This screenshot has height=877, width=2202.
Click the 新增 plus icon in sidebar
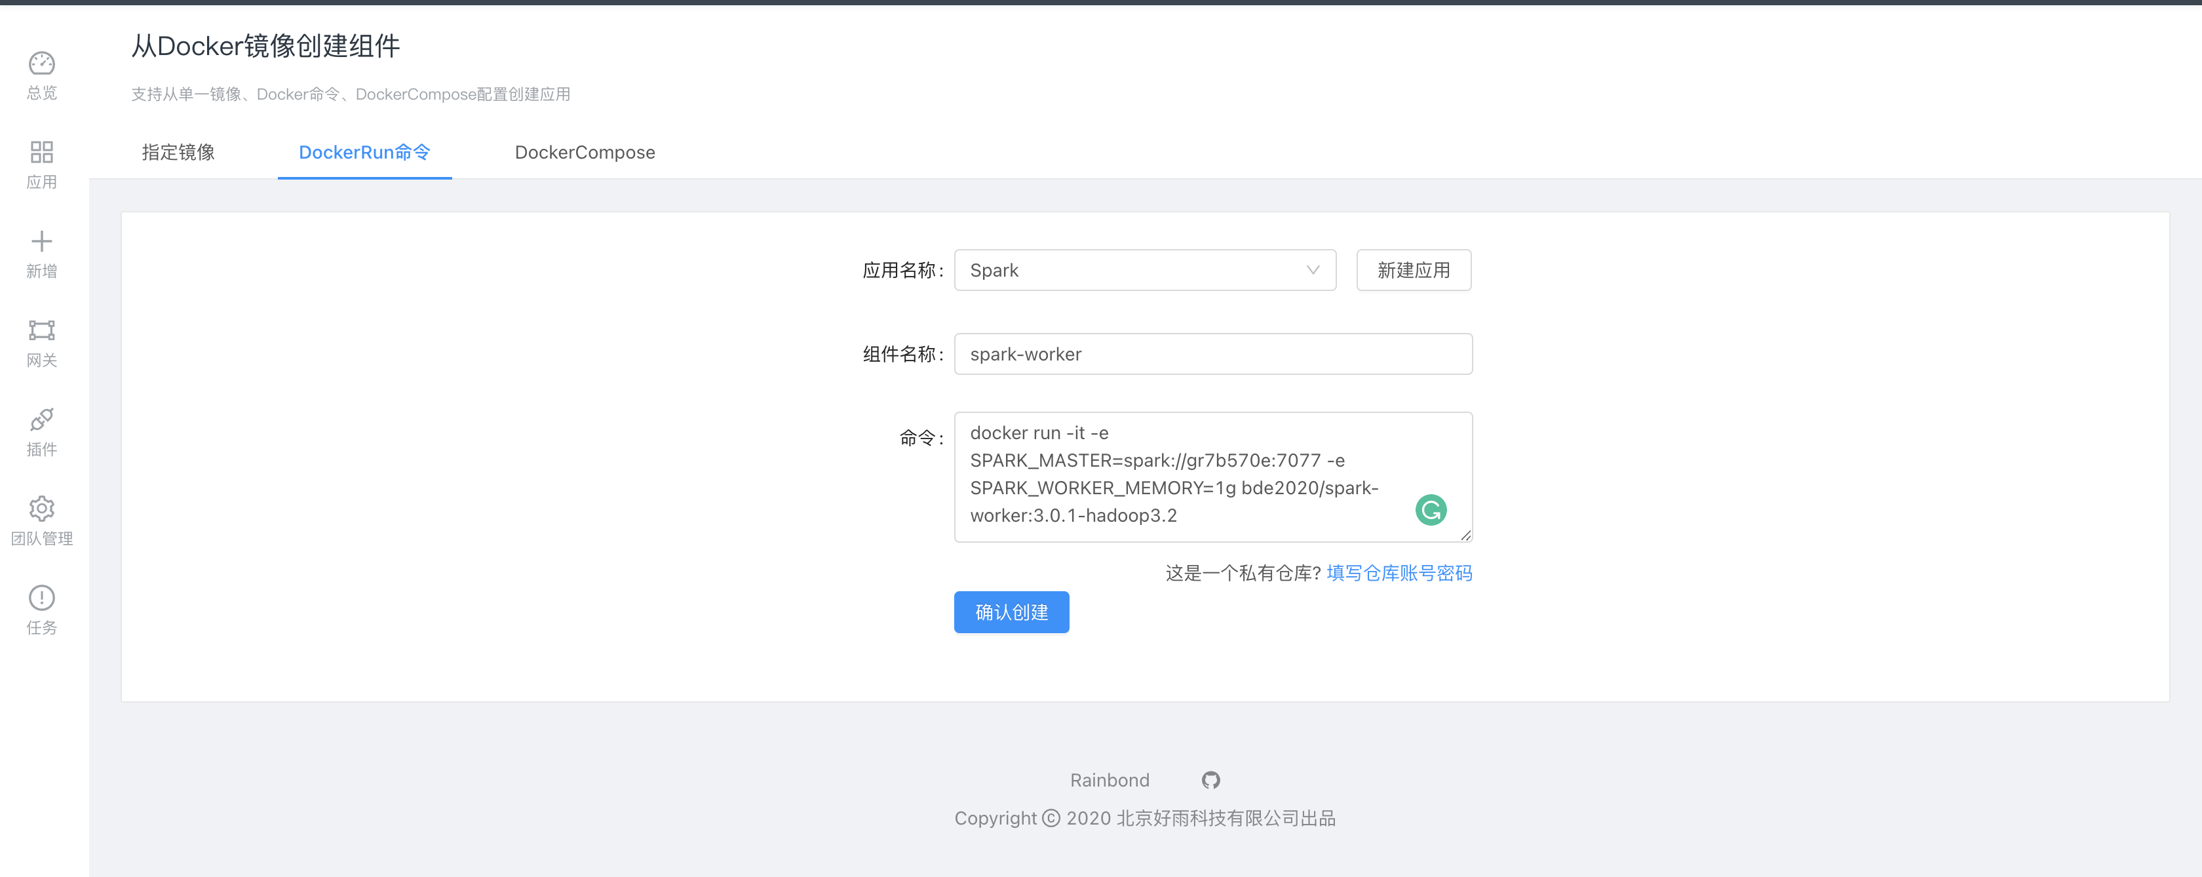pos(41,241)
